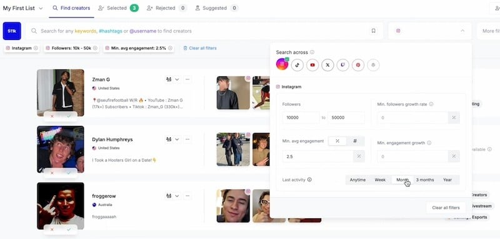Screen dimensions: 500x239
Task: Click the blue 511k results button
Action: [x=12, y=31]
